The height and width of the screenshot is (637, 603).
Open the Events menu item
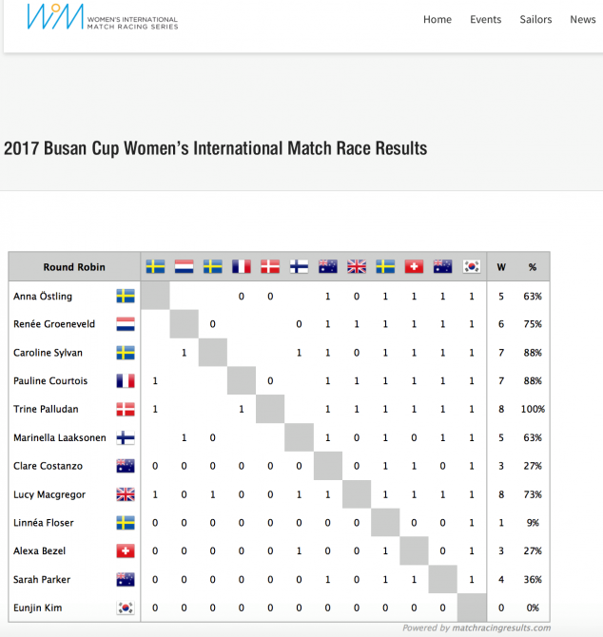486,20
